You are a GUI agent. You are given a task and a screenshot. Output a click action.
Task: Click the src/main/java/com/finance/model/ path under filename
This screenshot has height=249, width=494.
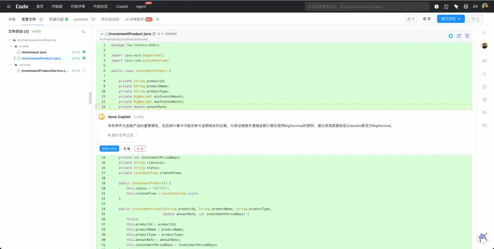click(124, 39)
